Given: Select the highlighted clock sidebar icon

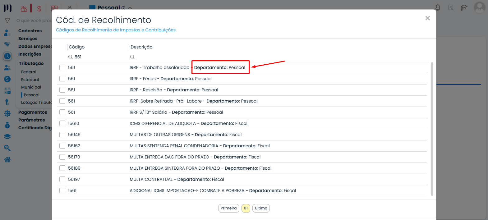Looking at the screenshot, I should [x=7, y=56].
